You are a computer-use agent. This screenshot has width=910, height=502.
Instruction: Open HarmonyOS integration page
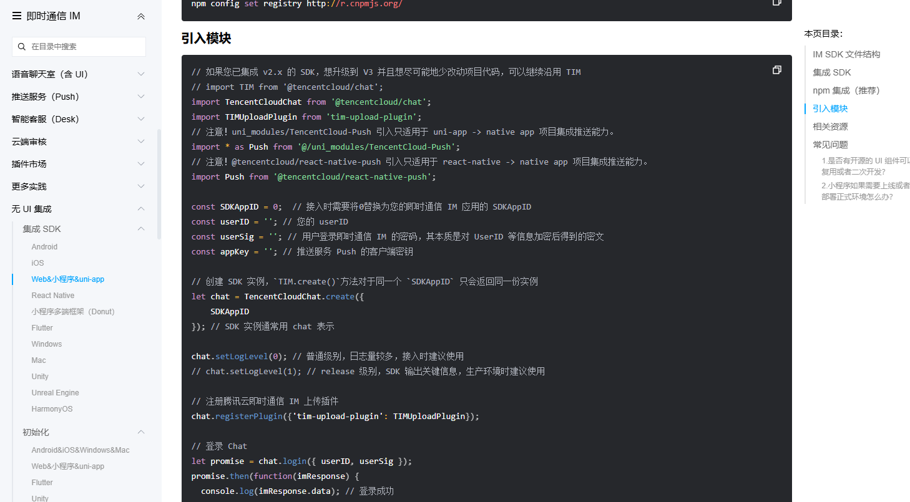click(52, 409)
